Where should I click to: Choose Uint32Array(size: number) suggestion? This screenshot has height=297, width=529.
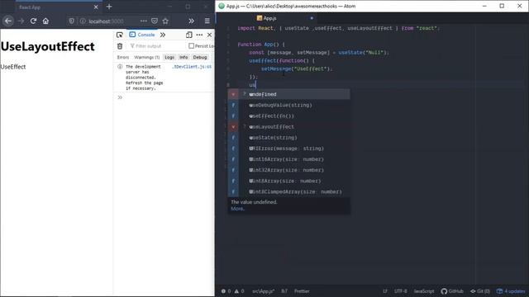coord(289,170)
